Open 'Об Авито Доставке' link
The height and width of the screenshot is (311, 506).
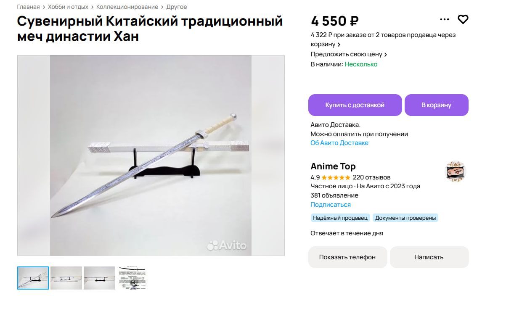point(339,143)
